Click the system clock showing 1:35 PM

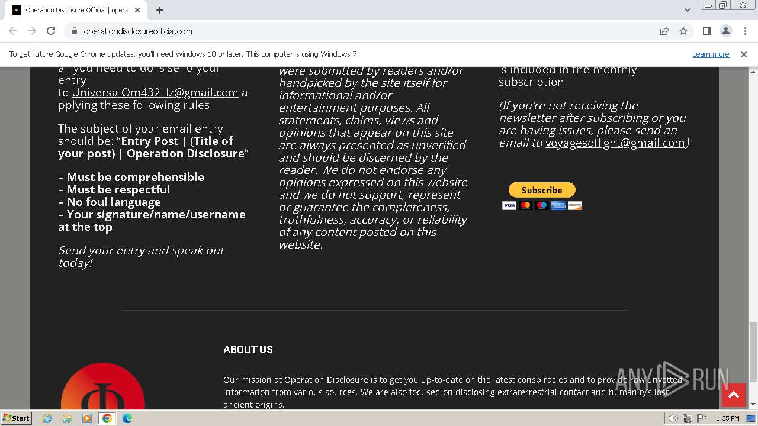[728, 418]
